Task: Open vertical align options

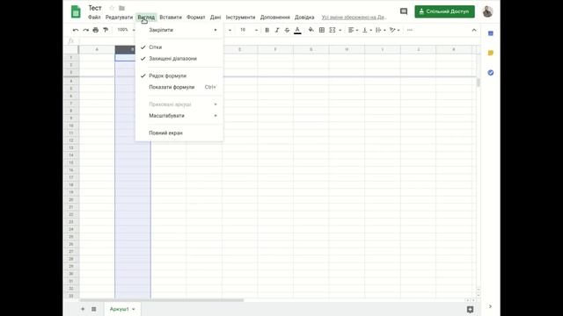Action: pyautogui.click(x=367, y=30)
